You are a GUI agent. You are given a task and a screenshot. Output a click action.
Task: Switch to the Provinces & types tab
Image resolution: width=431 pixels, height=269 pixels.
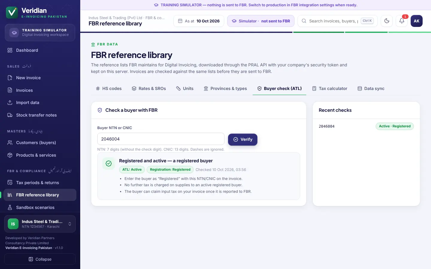coord(225,88)
